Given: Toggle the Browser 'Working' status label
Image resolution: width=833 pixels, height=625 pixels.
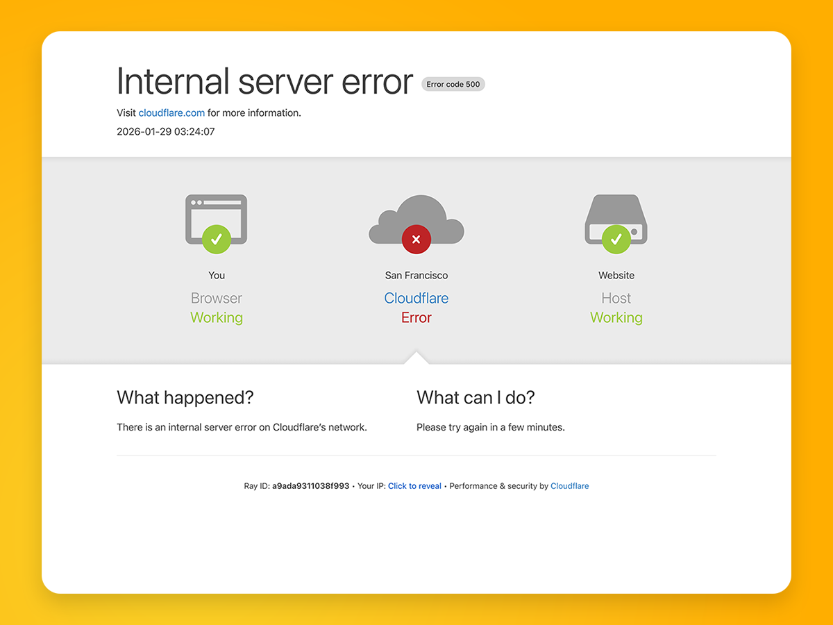Looking at the screenshot, I should point(216,317).
